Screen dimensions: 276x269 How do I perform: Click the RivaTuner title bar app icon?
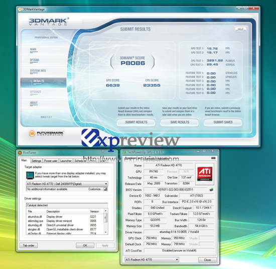click(x=20, y=153)
